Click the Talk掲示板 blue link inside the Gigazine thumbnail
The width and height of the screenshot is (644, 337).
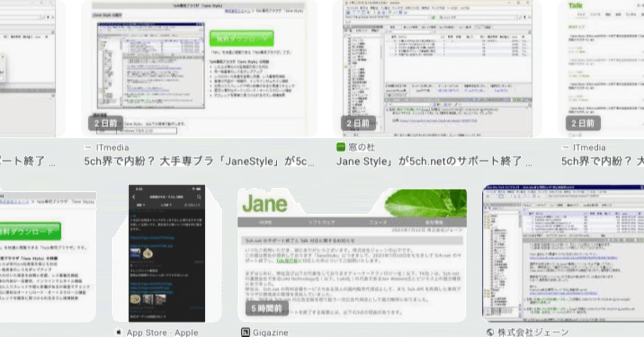(x=287, y=261)
